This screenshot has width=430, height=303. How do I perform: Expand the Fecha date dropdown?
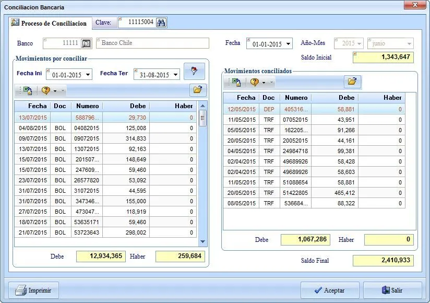click(x=288, y=44)
